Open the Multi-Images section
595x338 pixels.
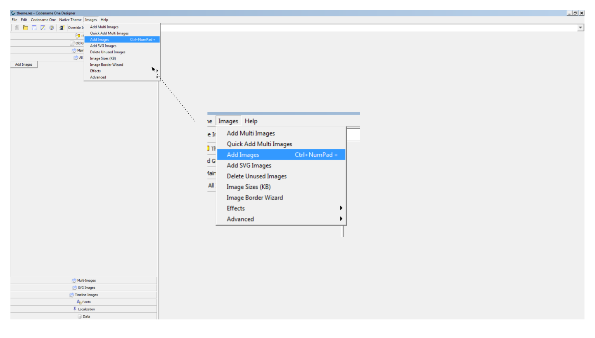[83, 281]
